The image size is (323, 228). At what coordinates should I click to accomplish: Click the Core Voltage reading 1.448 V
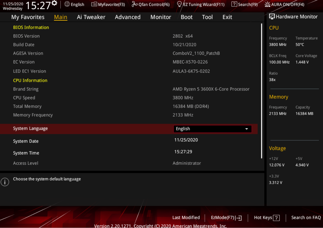tap(302, 62)
